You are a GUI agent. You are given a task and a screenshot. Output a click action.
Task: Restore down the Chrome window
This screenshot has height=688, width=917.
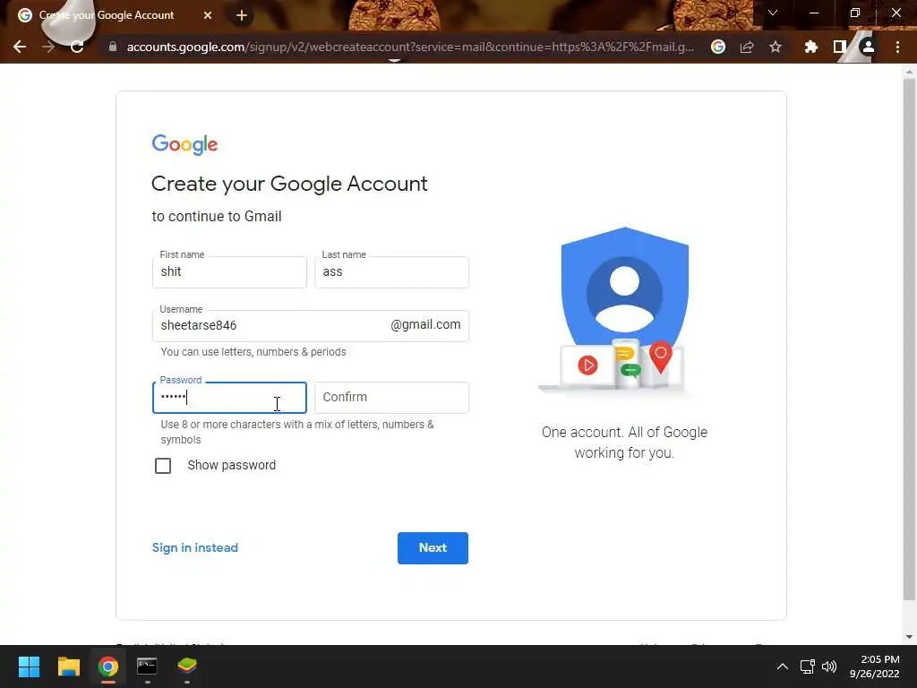click(855, 13)
